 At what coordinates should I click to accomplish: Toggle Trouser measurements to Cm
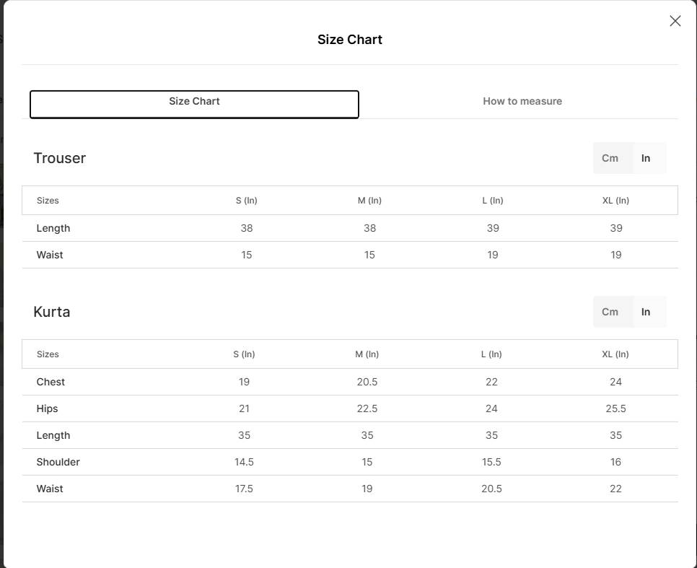coord(610,158)
